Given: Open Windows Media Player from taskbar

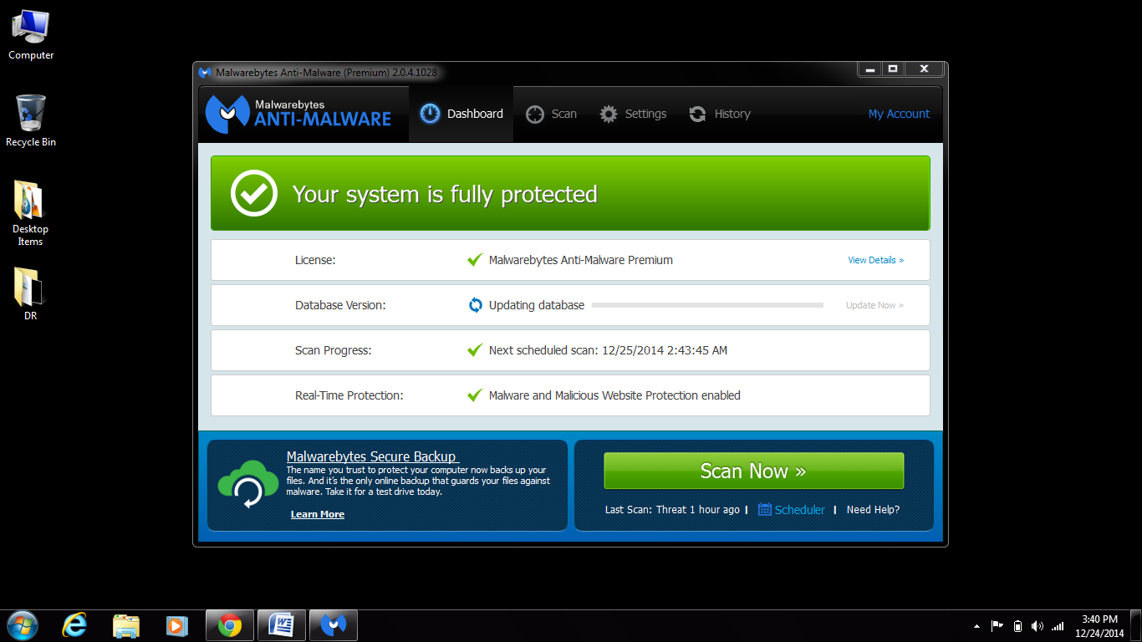Looking at the screenshot, I should pyautogui.click(x=176, y=625).
